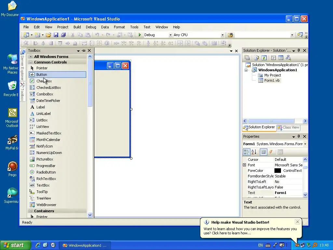Open the Toolbox window position dropdown arrow
333x250 pixels.
click(x=78, y=51)
